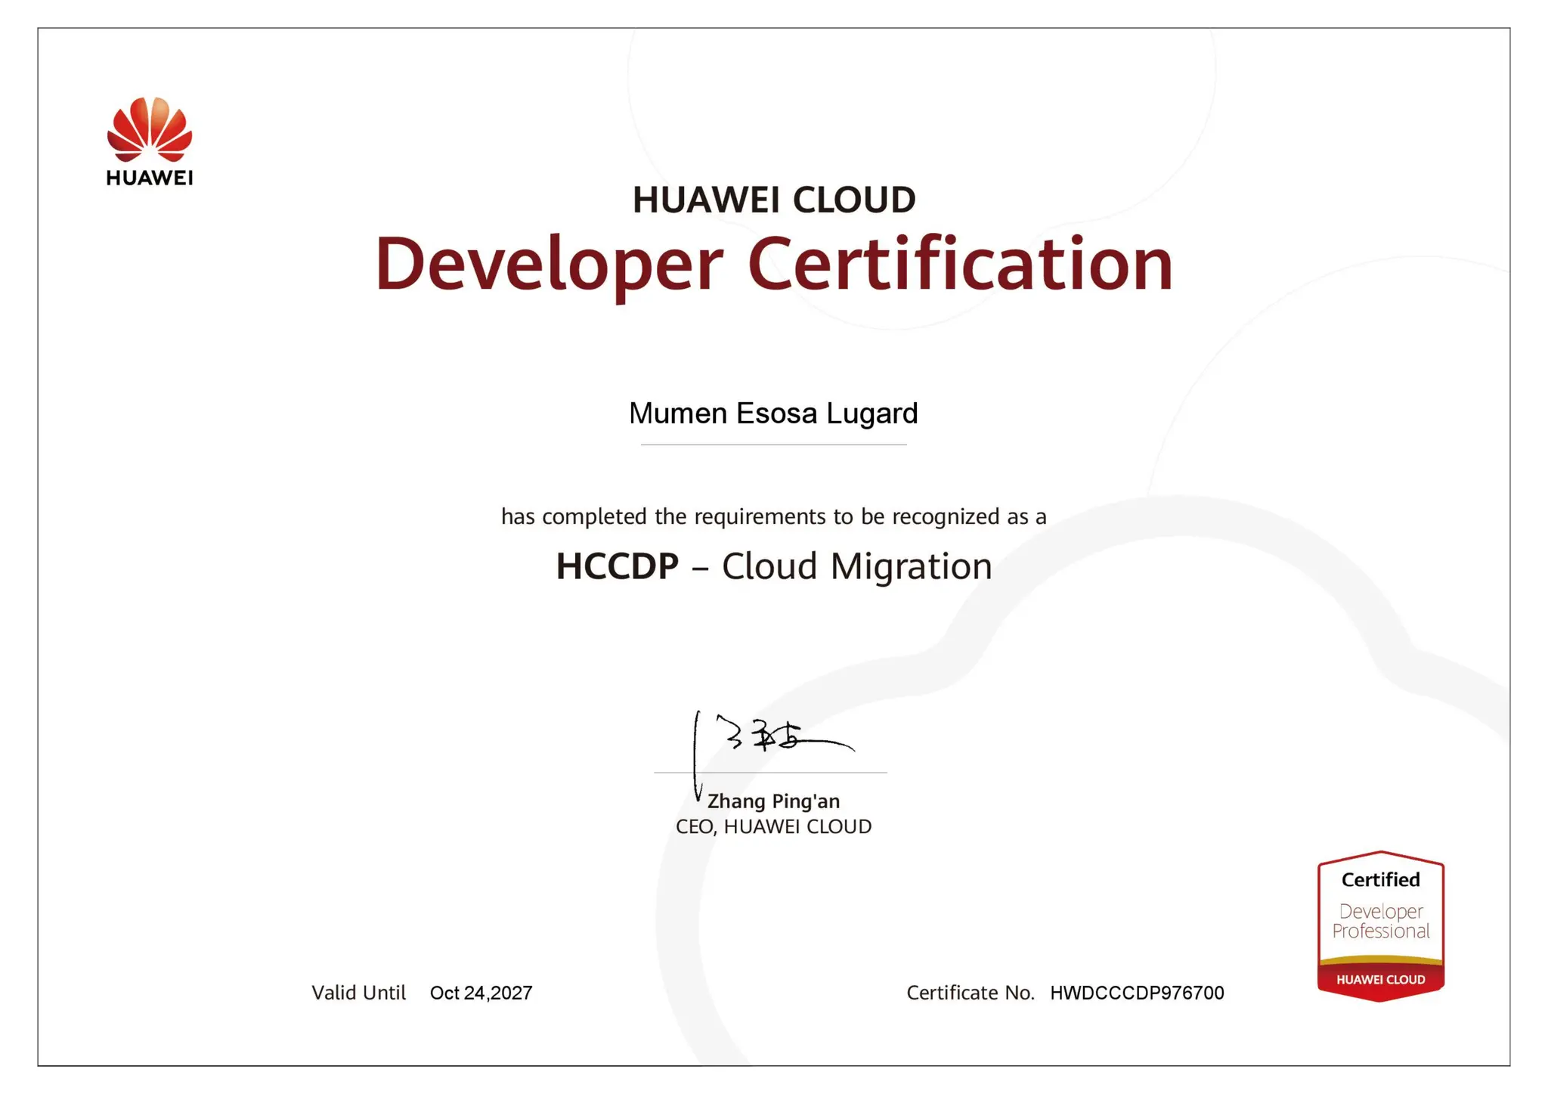Click the 'Certified' word on the badge

coord(1380,880)
